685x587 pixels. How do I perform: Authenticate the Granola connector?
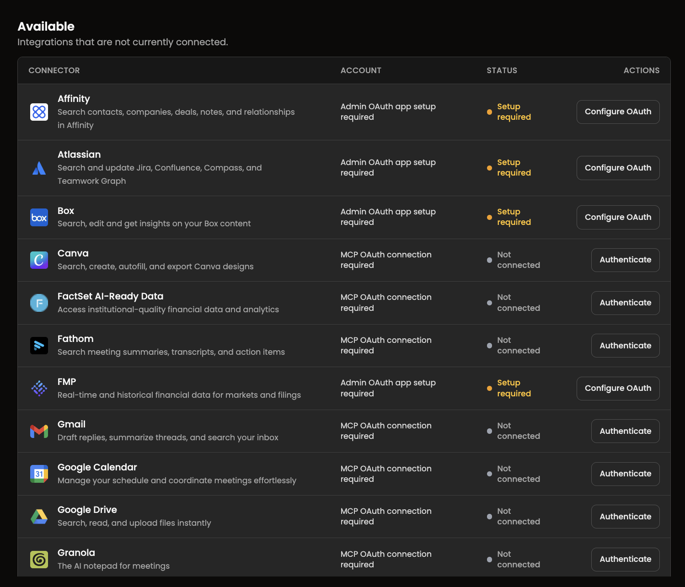[x=625, y=559]
